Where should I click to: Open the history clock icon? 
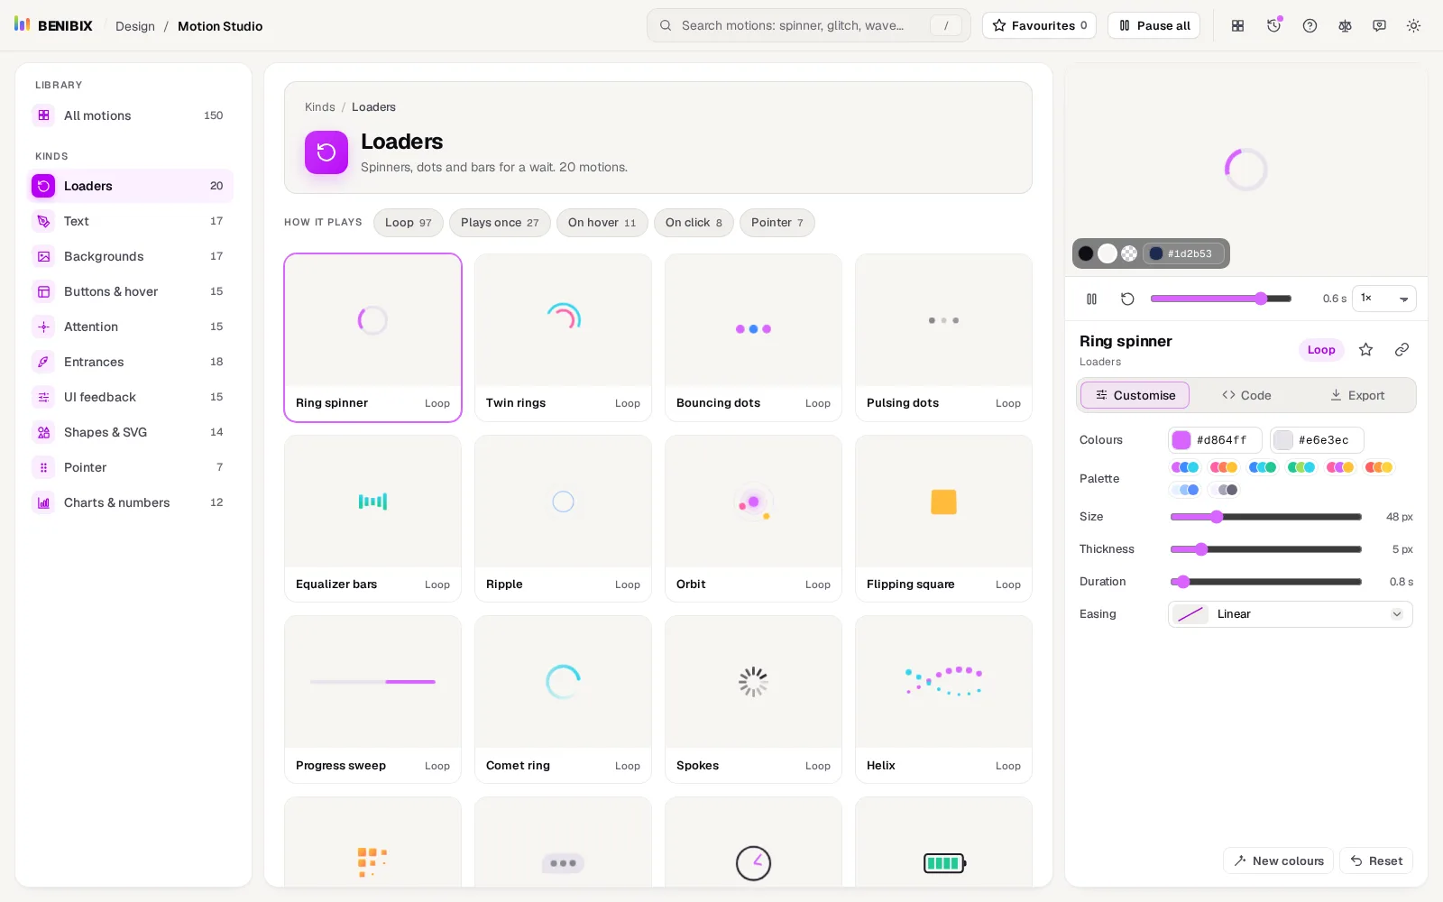coord(1274,26)
